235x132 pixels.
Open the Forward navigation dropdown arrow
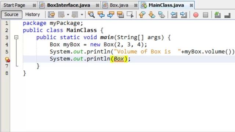(82, 15)
